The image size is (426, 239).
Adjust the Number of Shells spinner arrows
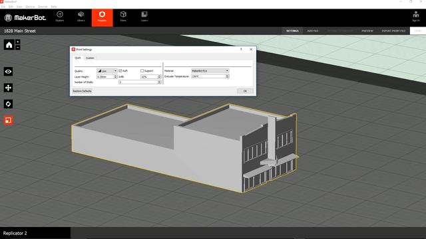(x=160, y=82)
